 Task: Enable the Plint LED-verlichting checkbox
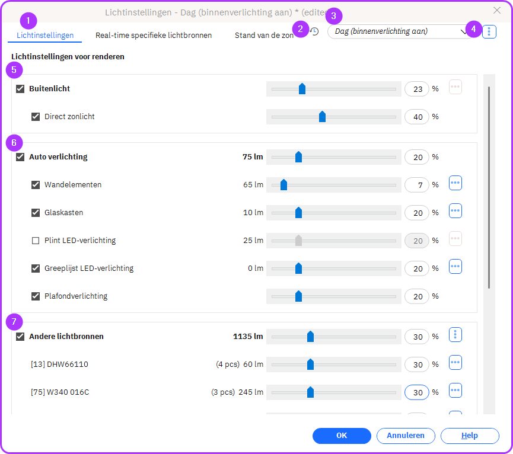36,241
